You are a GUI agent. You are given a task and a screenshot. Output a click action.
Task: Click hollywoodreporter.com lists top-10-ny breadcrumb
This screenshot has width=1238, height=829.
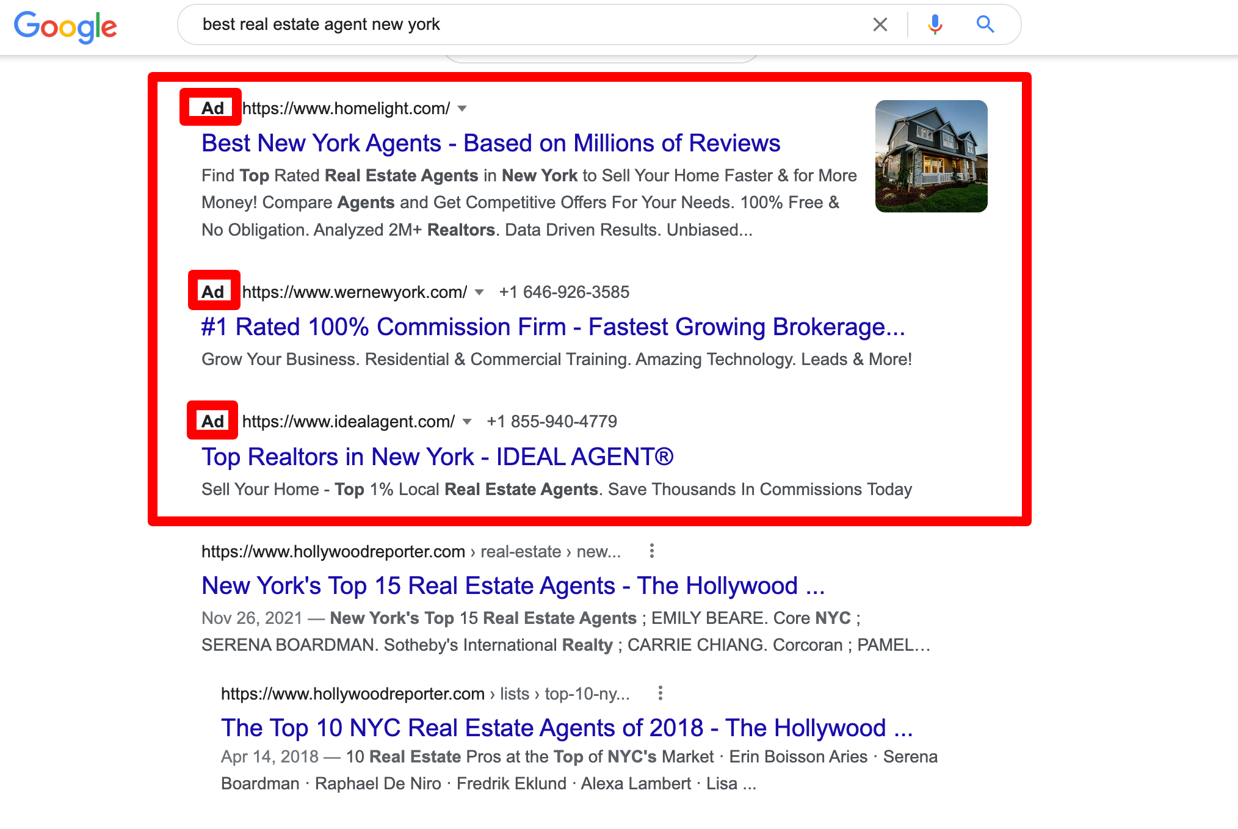point(425,694)
